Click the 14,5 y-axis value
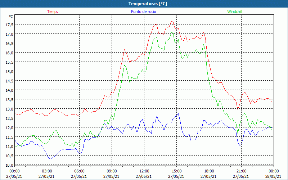 pyautogui.click(x=9, y=81)
